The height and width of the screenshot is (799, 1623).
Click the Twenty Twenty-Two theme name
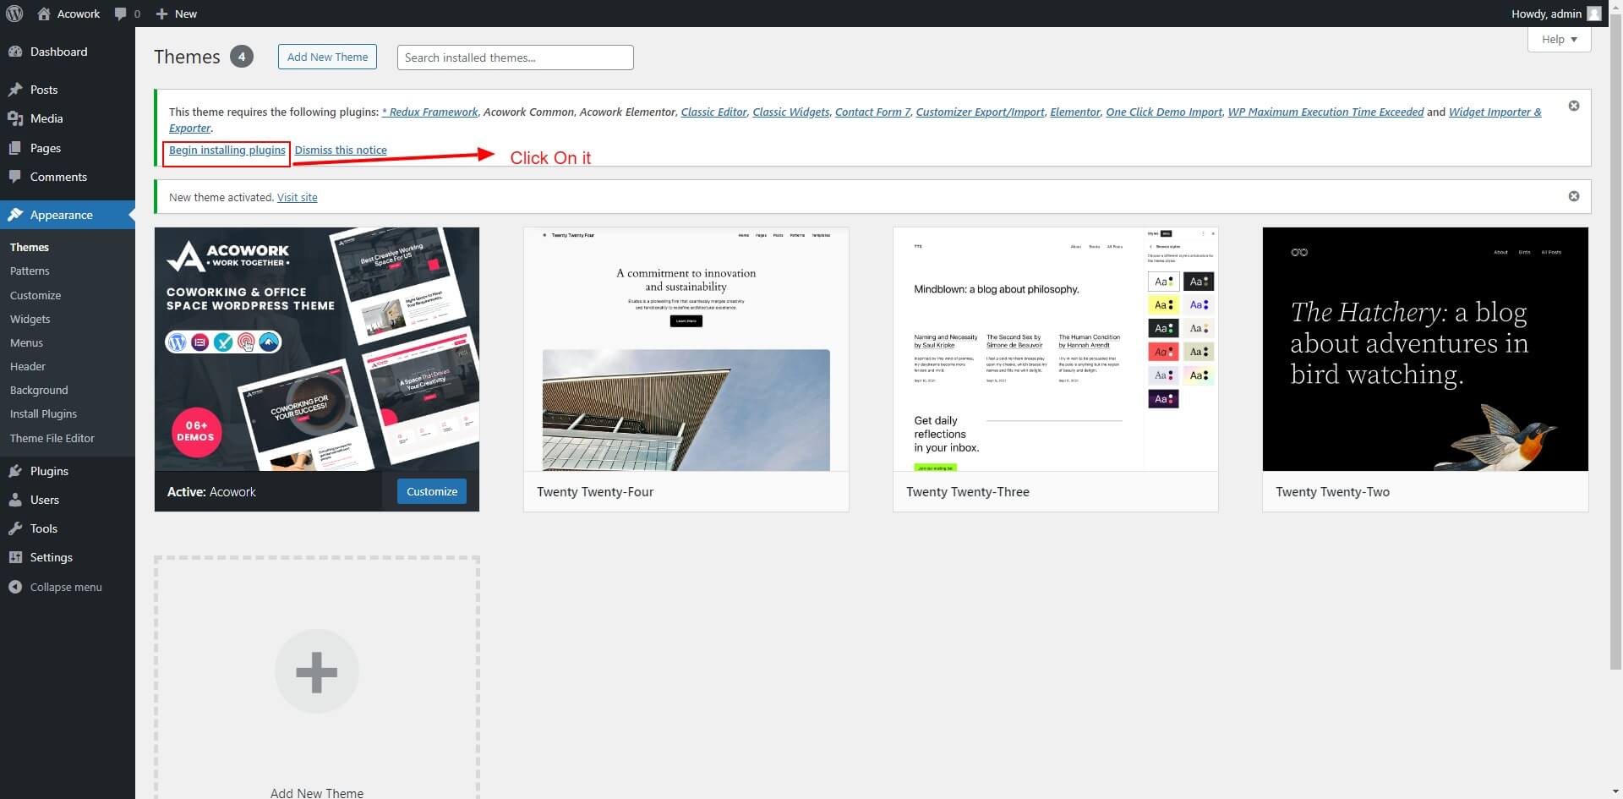tap(1333, 491)
